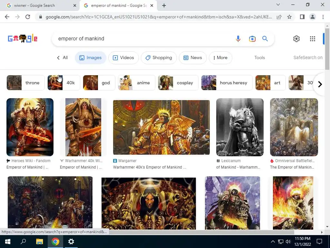Open the grayscale Lexicanum image result
330x248 pixels.
[240, 127]
